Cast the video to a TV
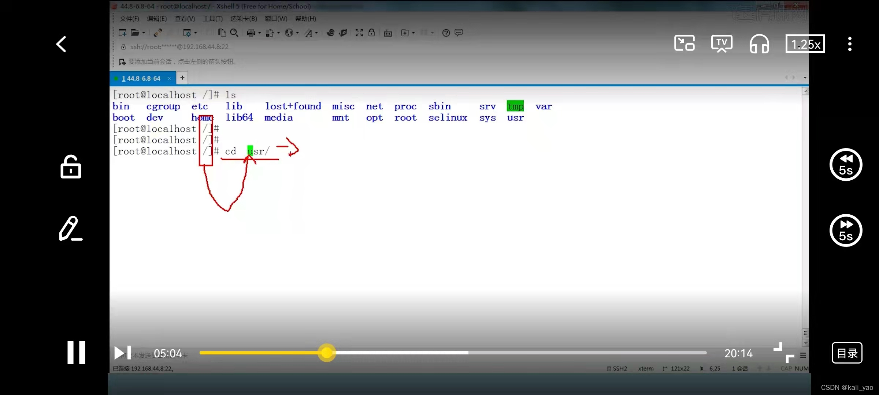The image size is (879, 395). [722, 44]
